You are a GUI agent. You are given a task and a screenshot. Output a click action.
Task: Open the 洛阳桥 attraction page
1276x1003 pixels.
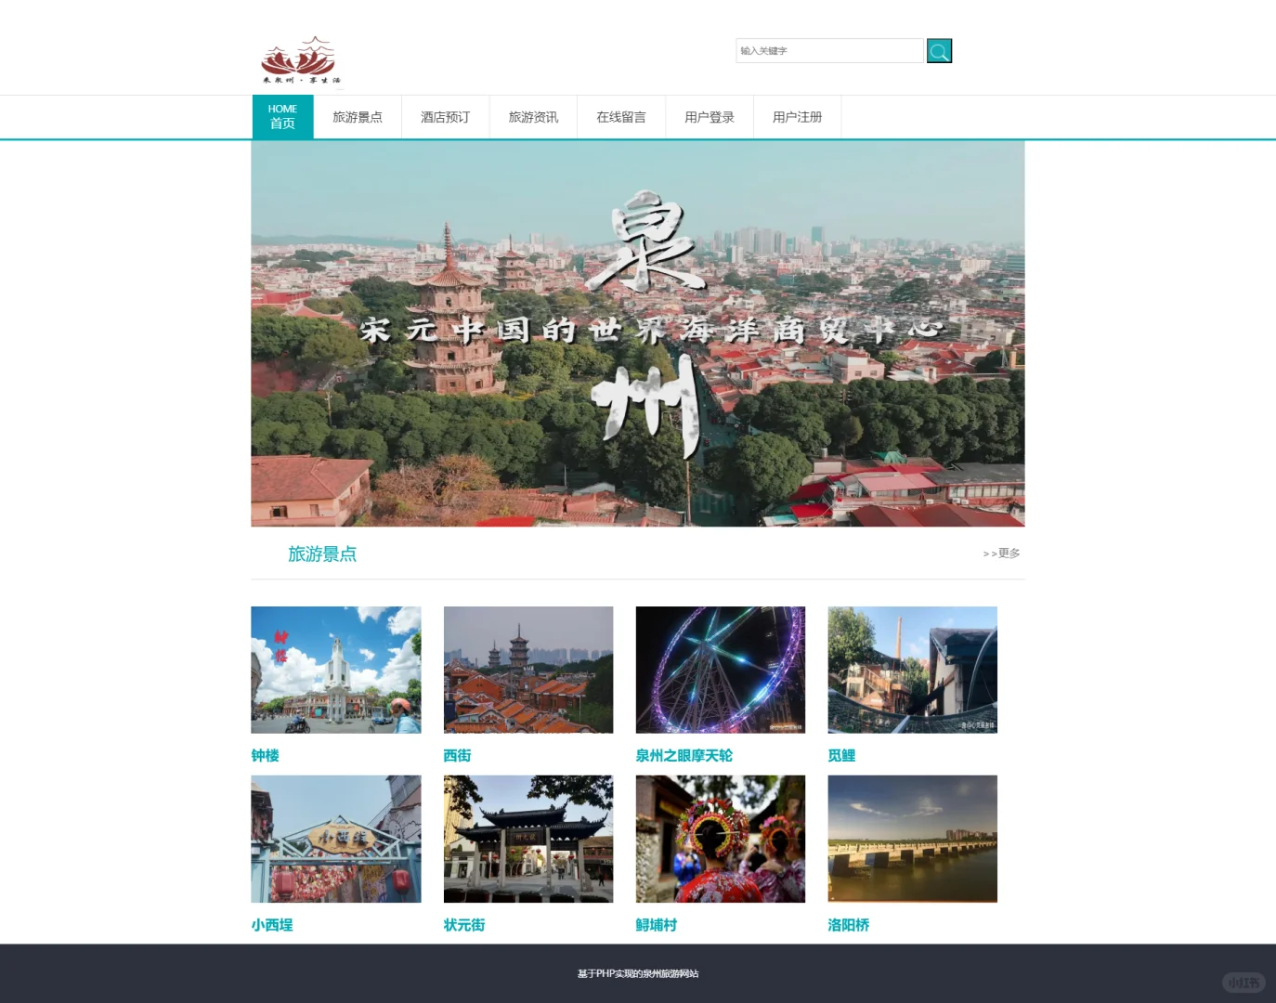coord(848,925)
